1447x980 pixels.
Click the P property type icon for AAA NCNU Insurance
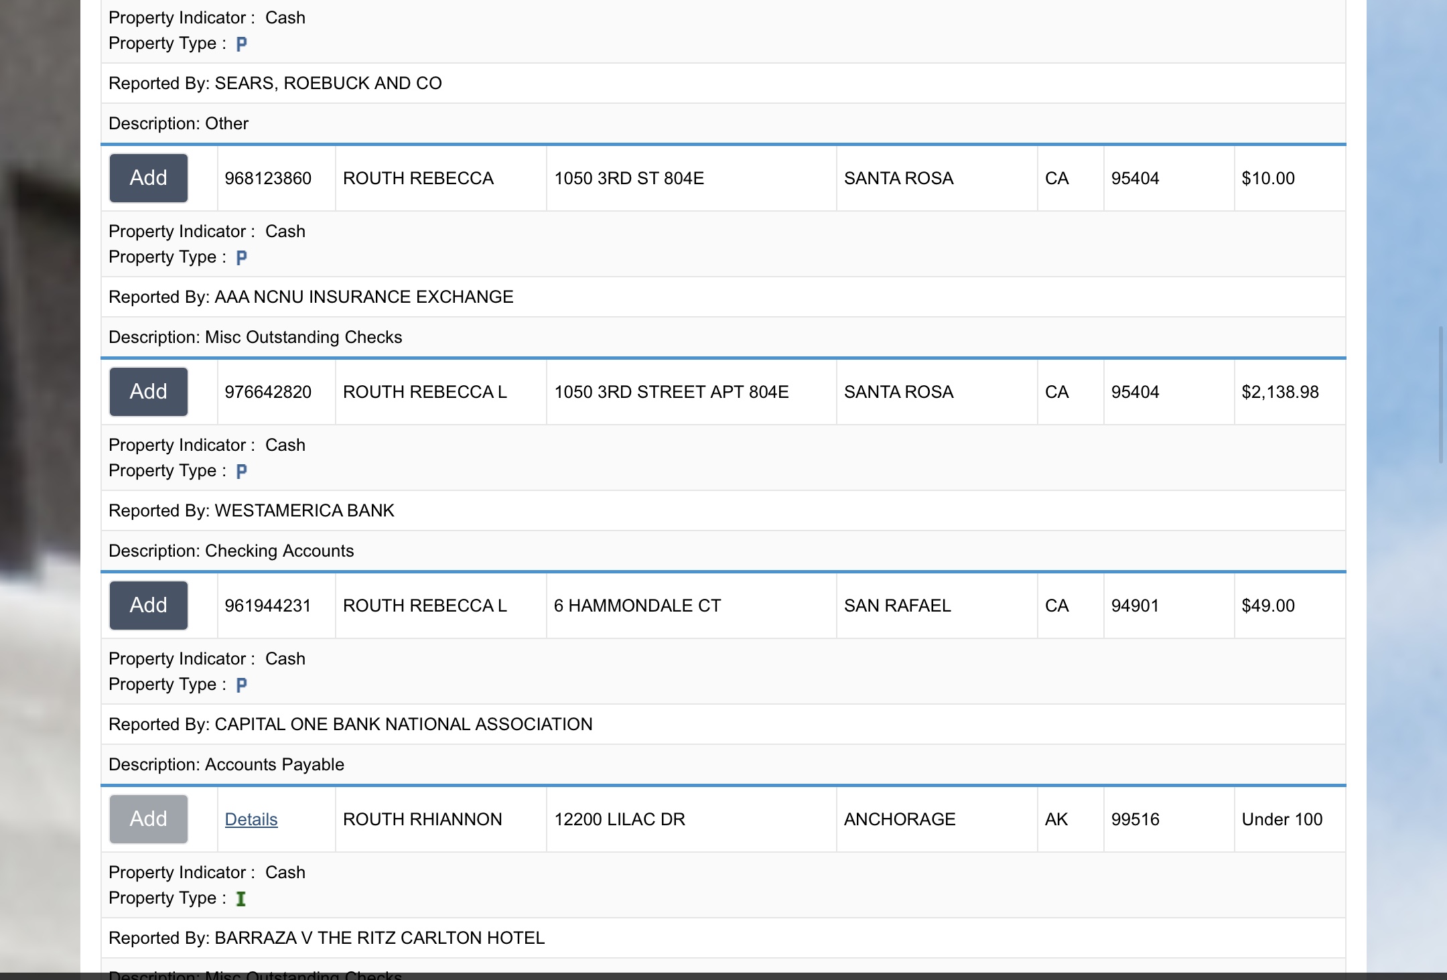click(242, 258)
